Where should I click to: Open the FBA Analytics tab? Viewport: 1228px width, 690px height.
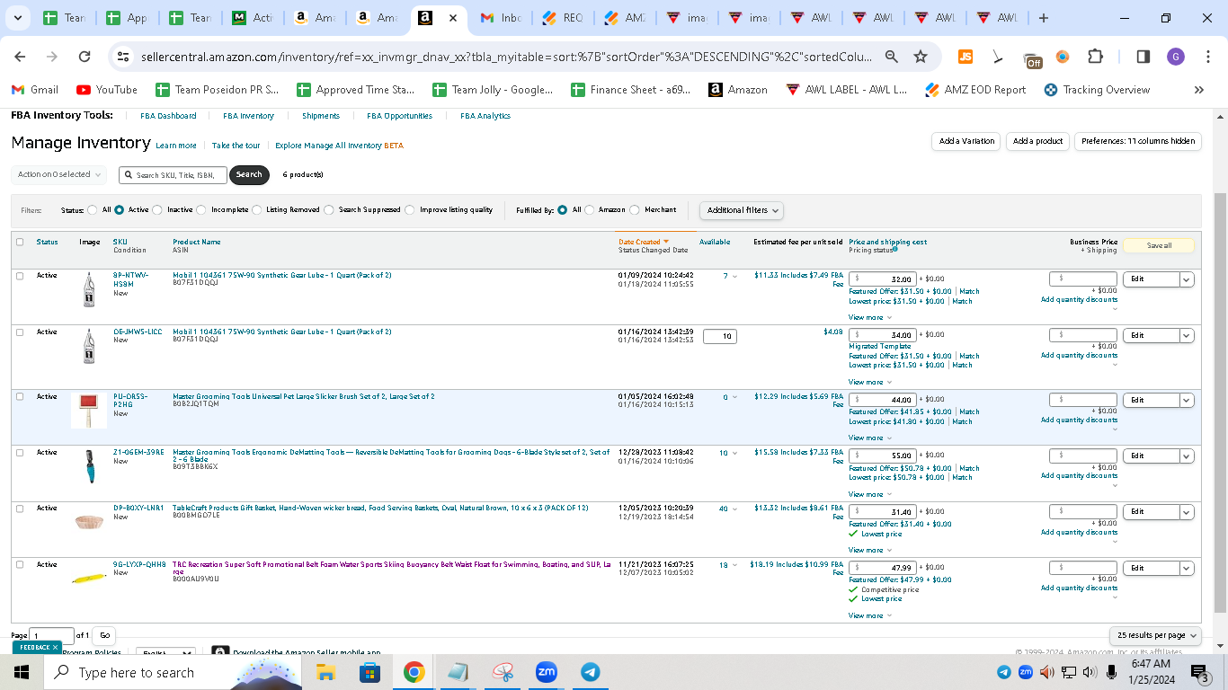point(485,116)
